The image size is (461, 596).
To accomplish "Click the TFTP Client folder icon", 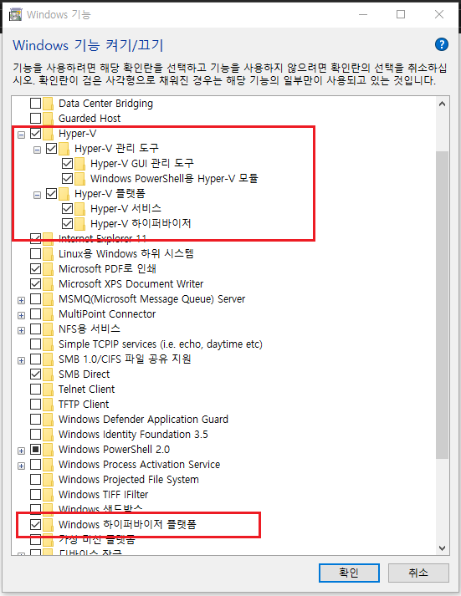I will [x=48, y=404].
